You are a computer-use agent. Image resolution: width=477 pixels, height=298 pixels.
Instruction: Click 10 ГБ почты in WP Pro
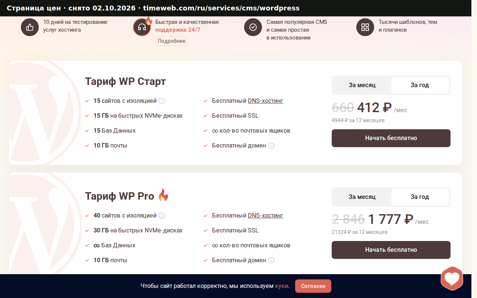coord(110,260)
